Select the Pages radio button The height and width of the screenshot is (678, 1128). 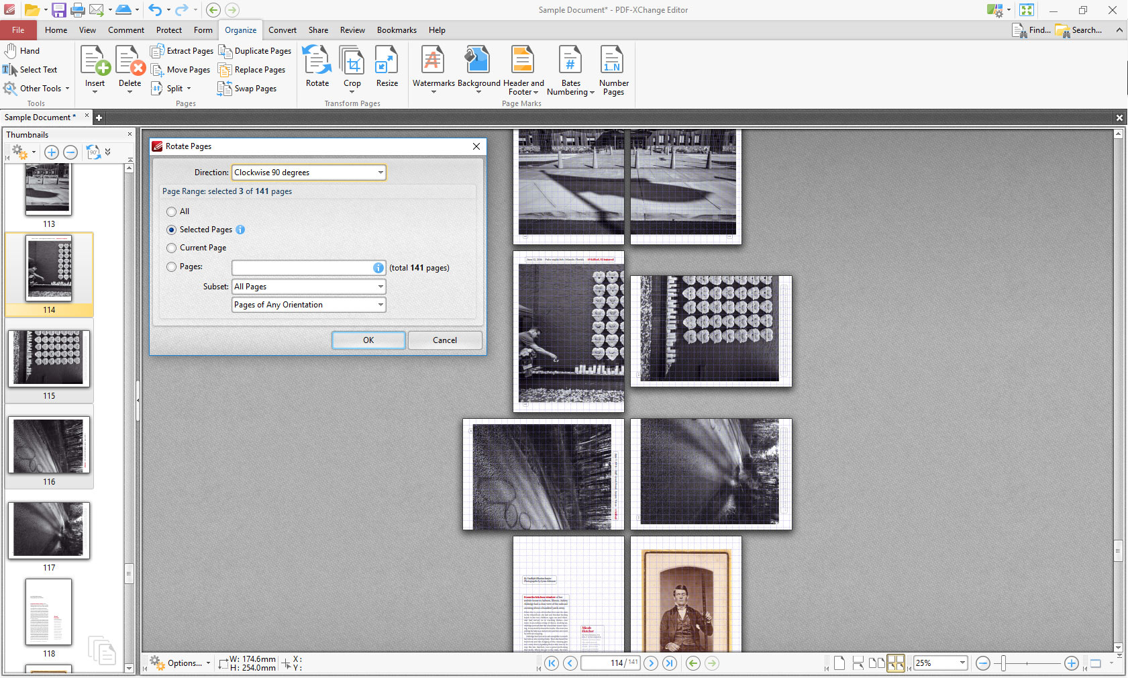(172, 267)
